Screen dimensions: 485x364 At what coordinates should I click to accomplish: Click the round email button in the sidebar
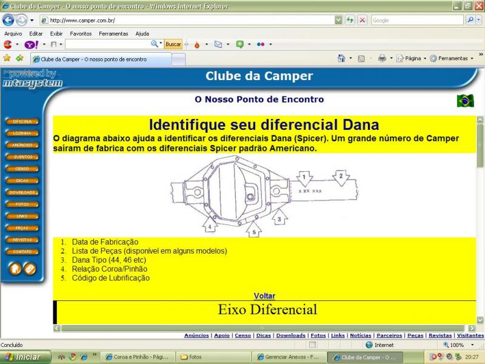(x=30, y=269)
